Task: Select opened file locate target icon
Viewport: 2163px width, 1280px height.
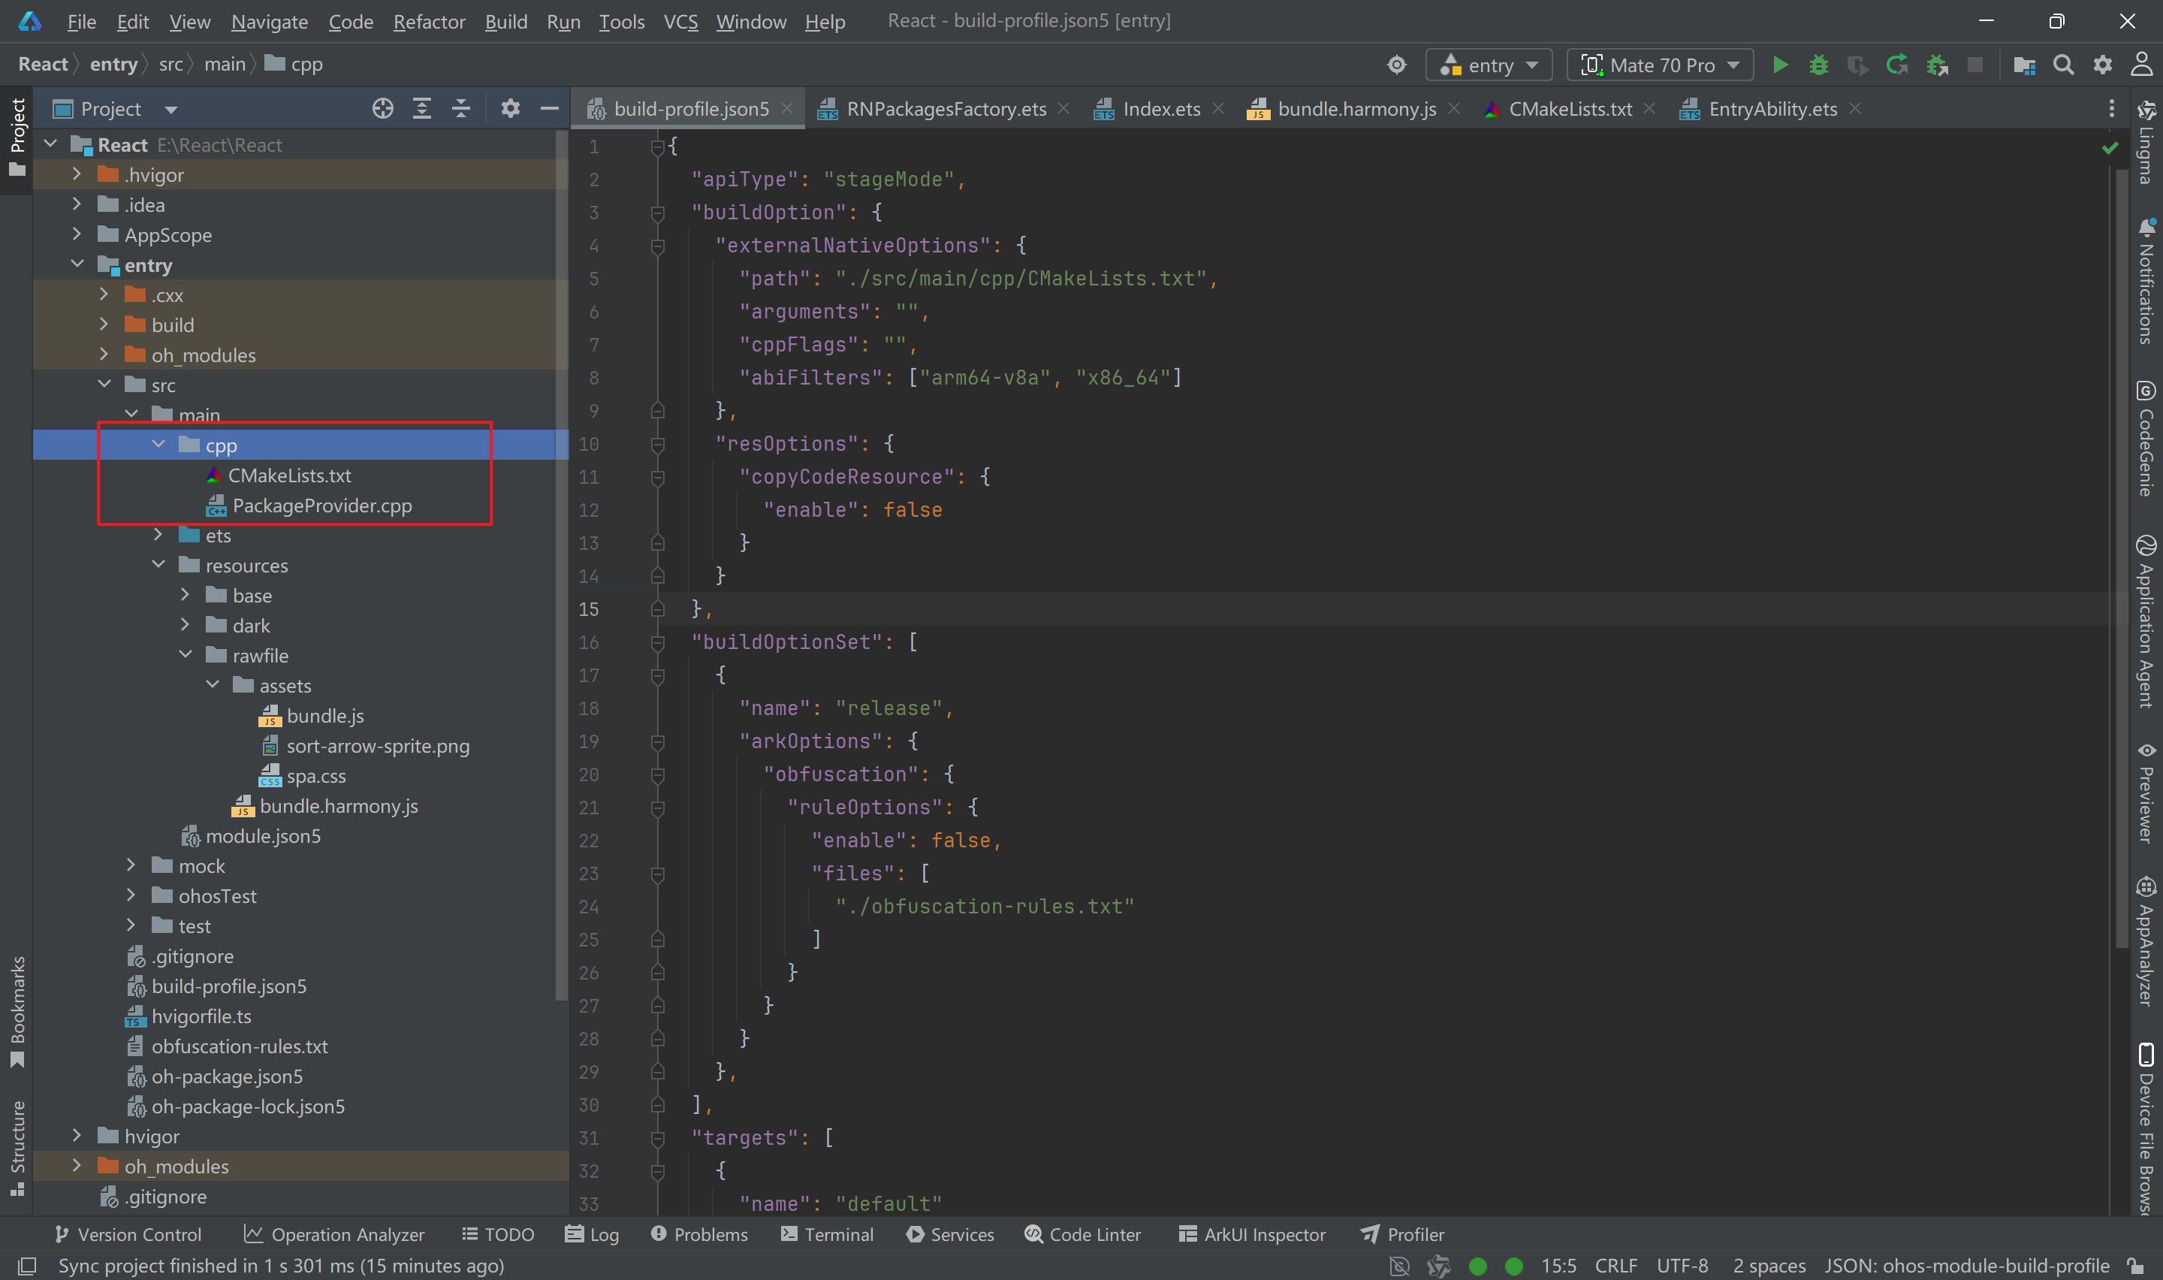Action: tap(383, 109)
